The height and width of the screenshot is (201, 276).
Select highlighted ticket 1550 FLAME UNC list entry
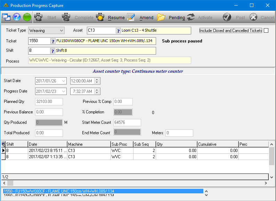(103, 191)
